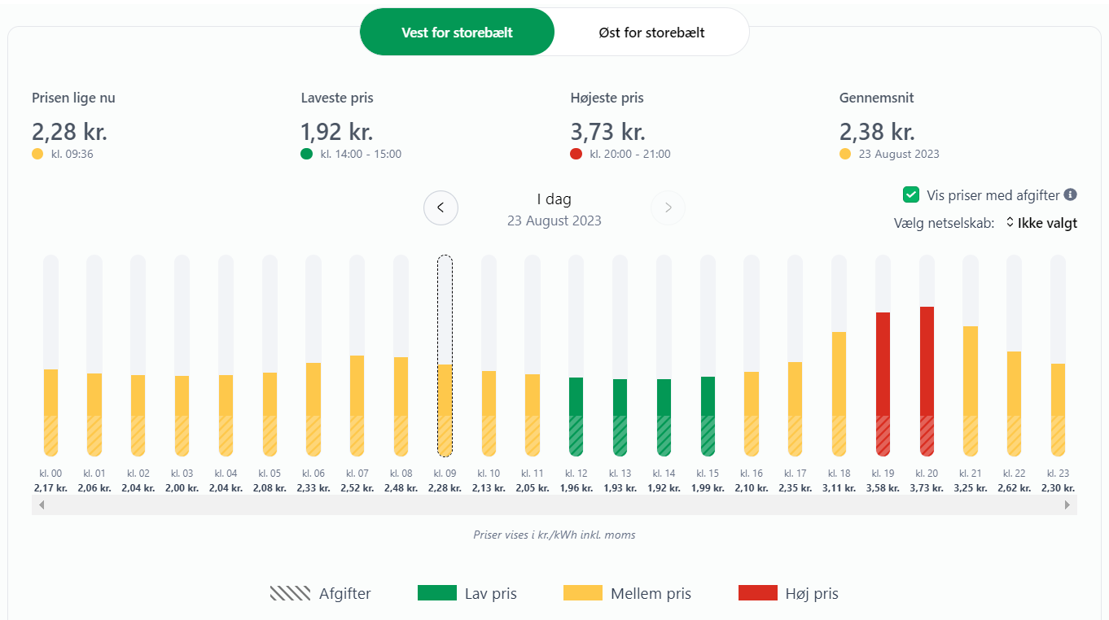Select the green kl. 14 price bar
1109x620 pixels.
(x=664, y=415)
